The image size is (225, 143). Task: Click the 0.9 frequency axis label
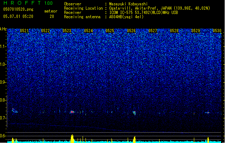coord(3,82)
